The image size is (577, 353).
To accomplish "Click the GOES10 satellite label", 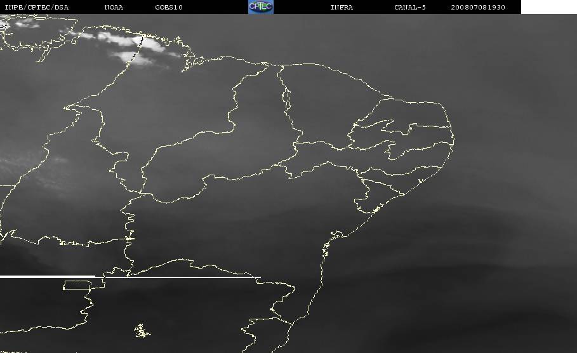I will click(169, 7).
